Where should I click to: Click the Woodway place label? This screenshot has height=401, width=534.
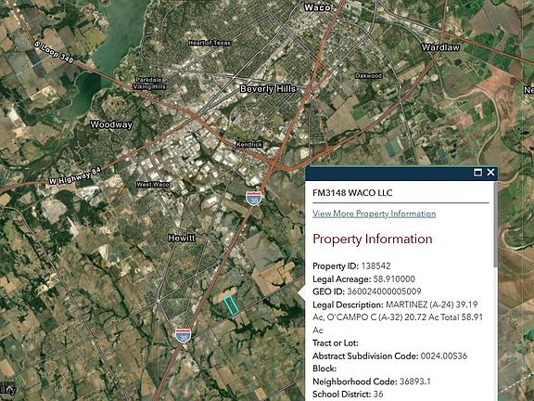pyautogui.click(x=111, y=124)
